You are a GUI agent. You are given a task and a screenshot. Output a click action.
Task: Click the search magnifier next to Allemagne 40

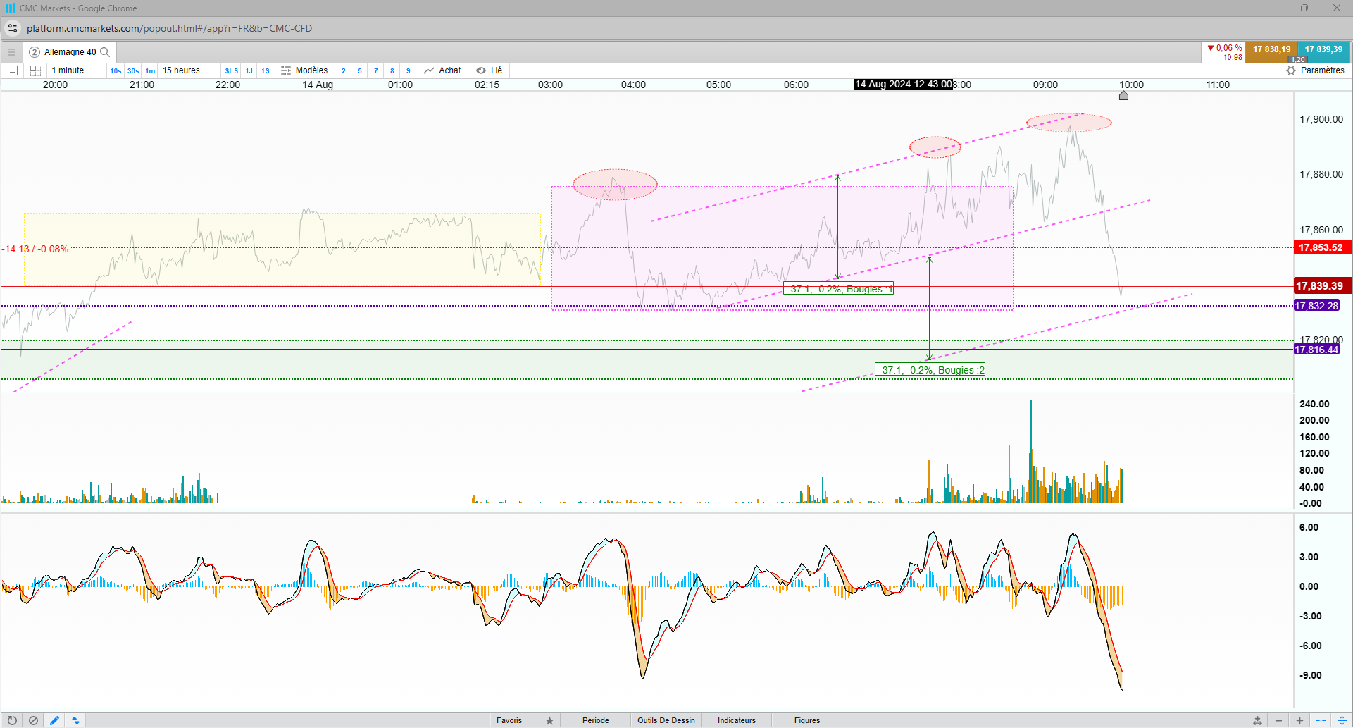point(105,52)
